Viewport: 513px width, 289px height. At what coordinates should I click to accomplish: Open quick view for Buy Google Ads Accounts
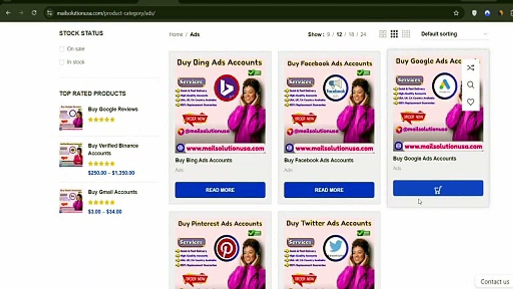coord(471,85)
